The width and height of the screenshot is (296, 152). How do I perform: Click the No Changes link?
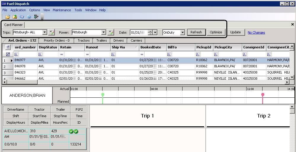pyautogui.click(x=256, y=32)
